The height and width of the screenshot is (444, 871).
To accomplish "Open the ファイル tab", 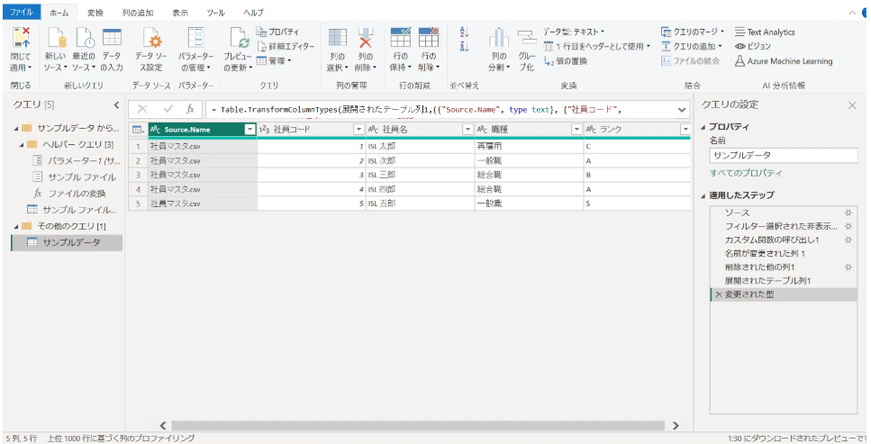I will tap(21, 12).
